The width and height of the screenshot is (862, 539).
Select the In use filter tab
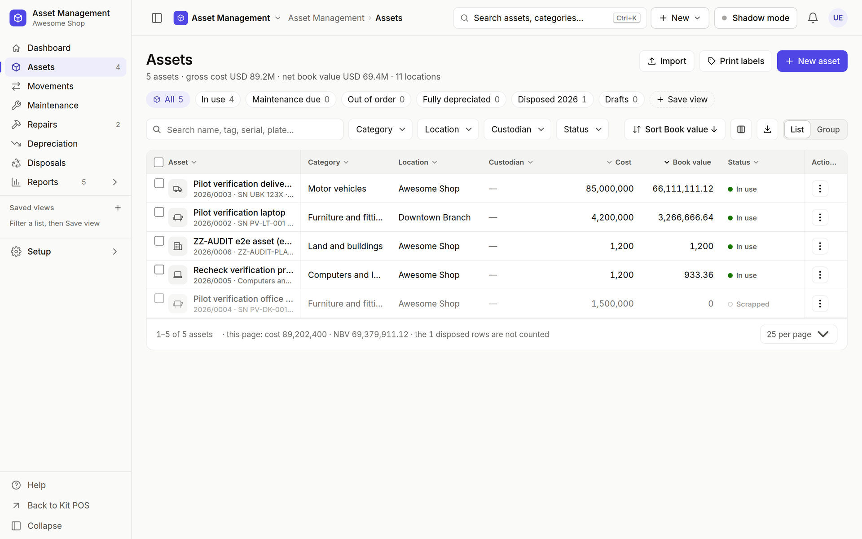218,99
